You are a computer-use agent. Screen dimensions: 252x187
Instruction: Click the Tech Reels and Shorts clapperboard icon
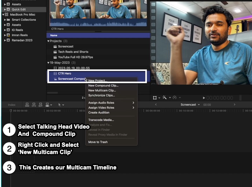tap(55, 52)
